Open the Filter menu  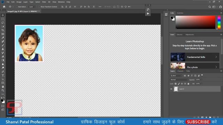tap(44, 2)
